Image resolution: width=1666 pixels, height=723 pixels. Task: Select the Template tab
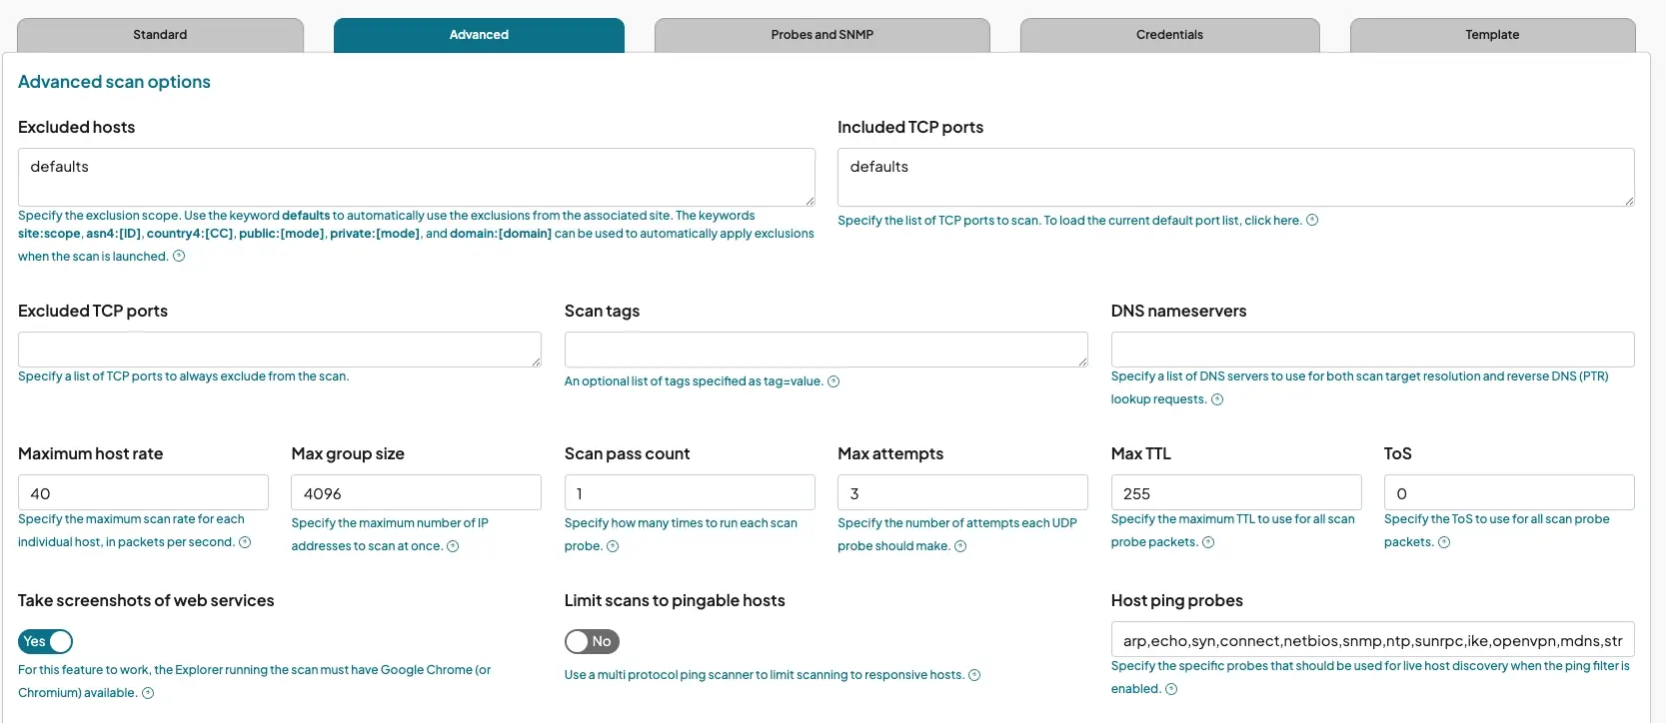tap(1492, 35)
